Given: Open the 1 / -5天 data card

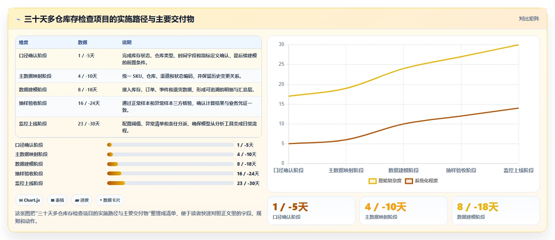Looking at the screenshot, I should click(311, 211).
